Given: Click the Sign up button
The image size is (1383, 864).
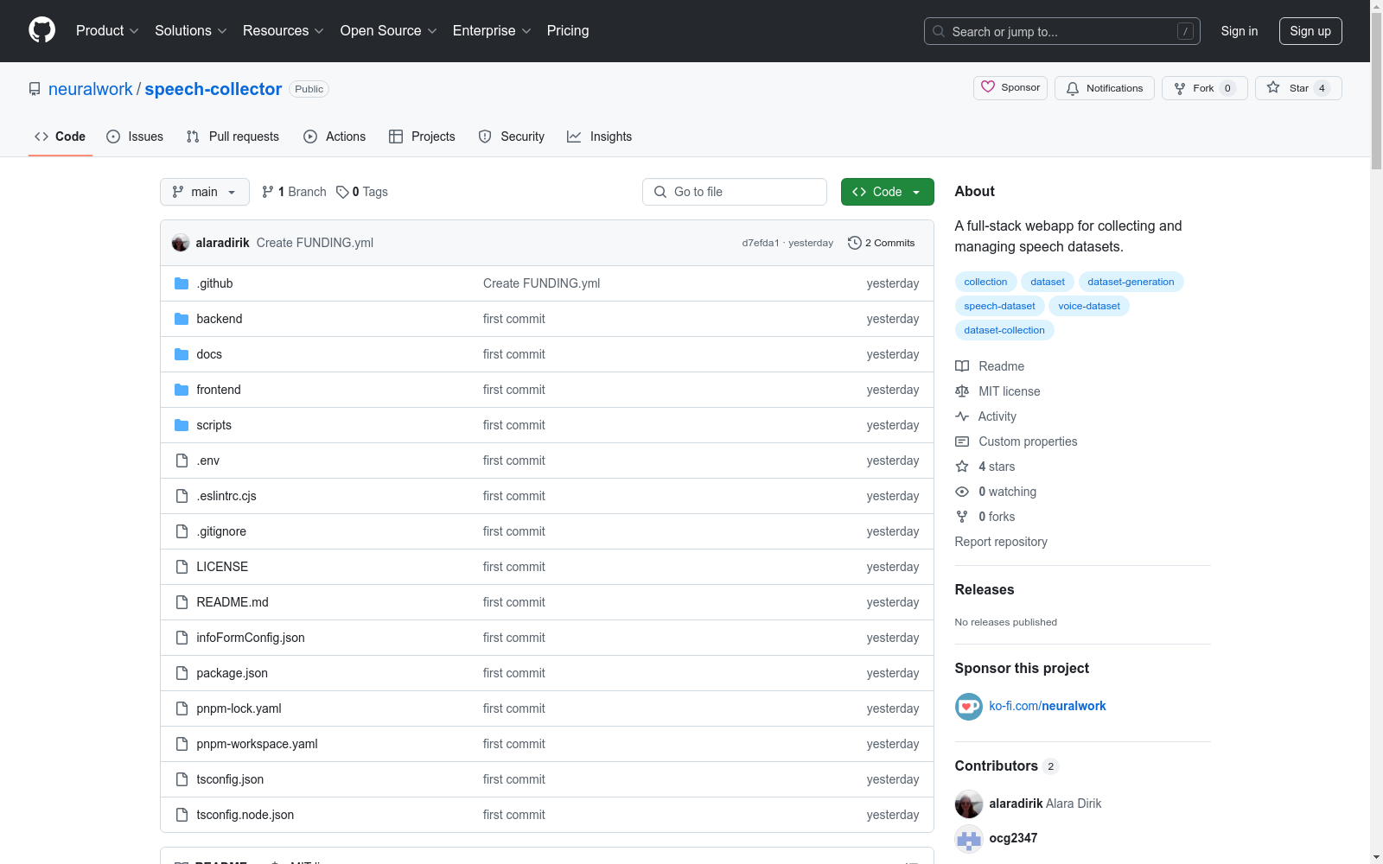Looking at the screenshot, I should pyautogui.click(x=1310, y=31).
